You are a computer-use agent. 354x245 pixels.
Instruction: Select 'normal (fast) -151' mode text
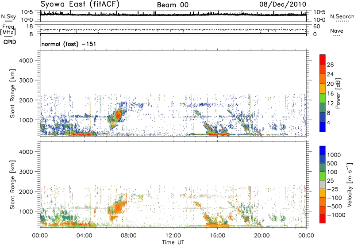click(x=69, y=44)
